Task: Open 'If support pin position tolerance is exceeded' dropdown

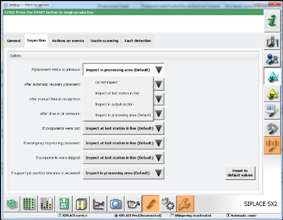Action: pos(123,173)
